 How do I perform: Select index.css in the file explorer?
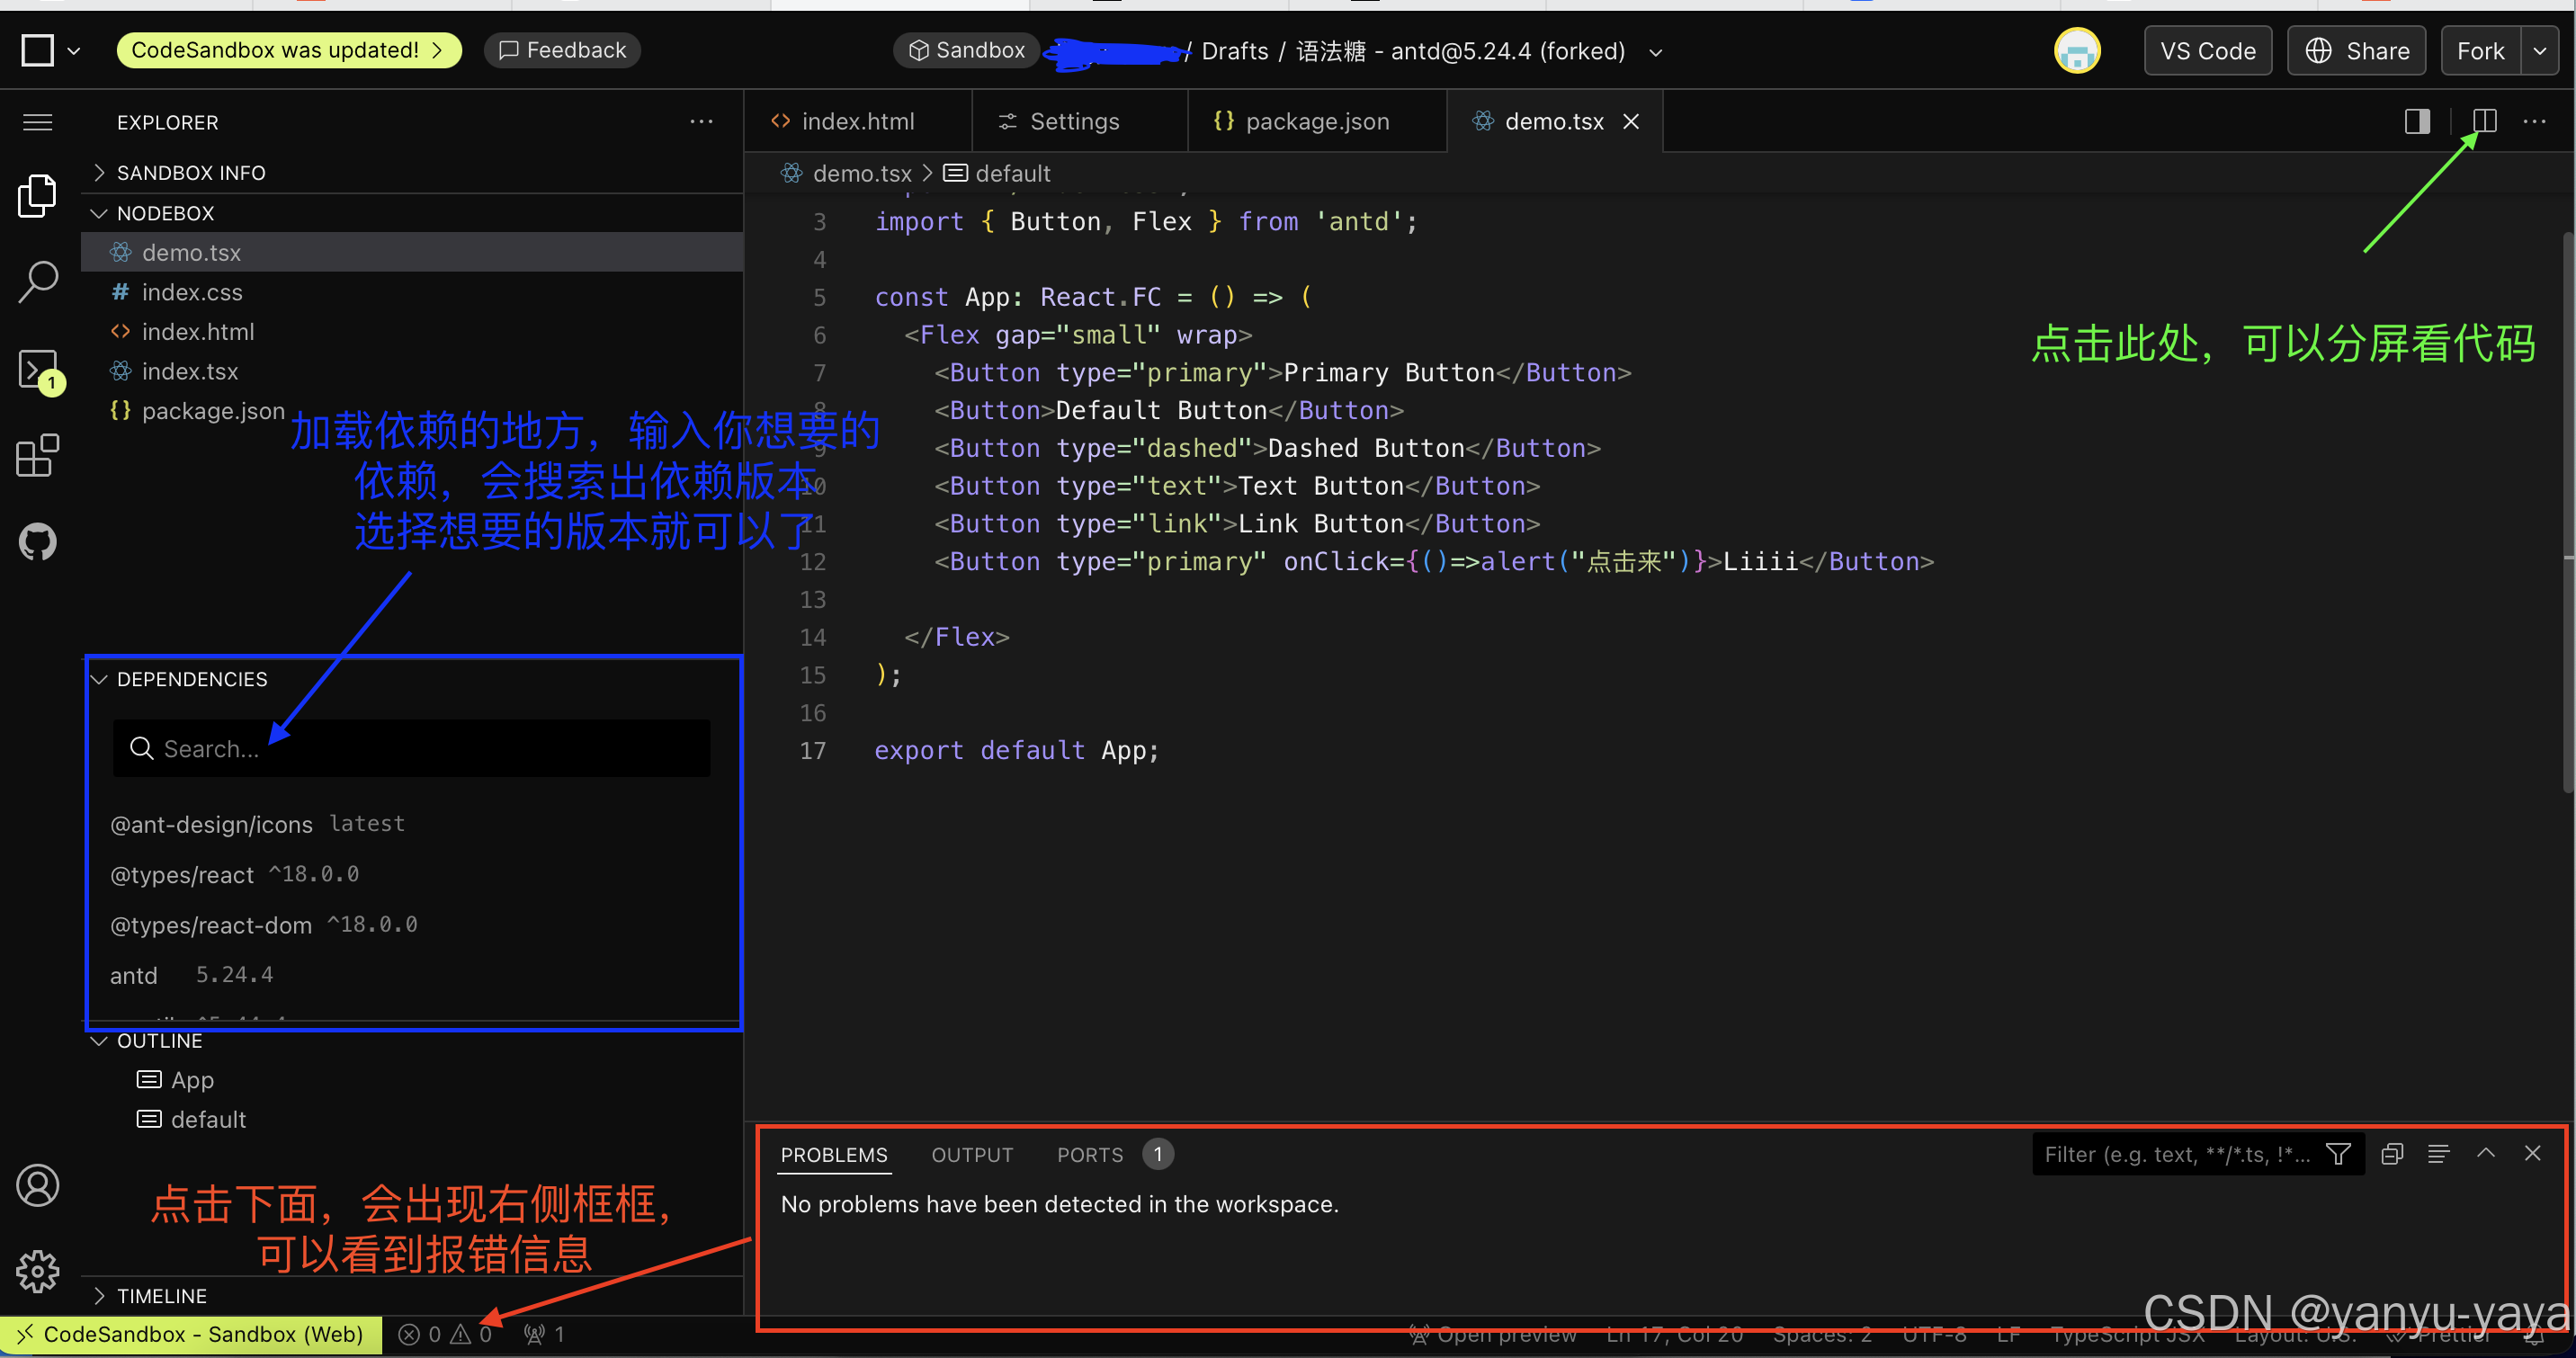[192, 292]
